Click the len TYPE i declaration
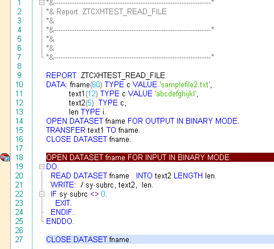The height and width of the screenshot is (249, 274). click(87, 112)
